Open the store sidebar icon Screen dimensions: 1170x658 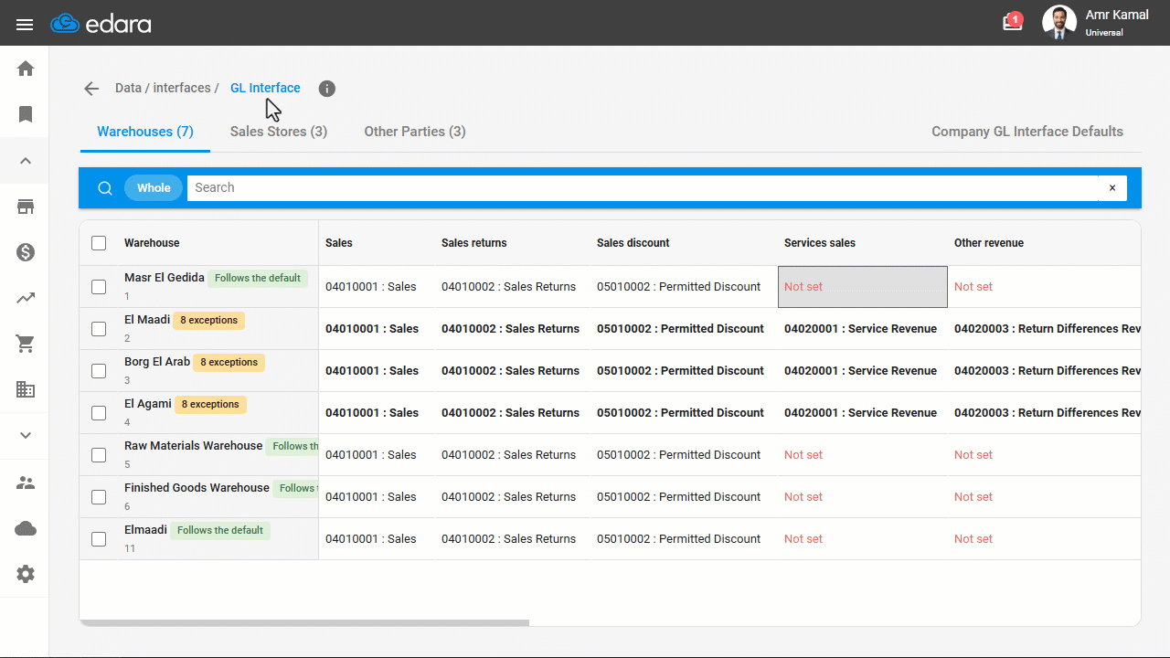click(26, 207)
